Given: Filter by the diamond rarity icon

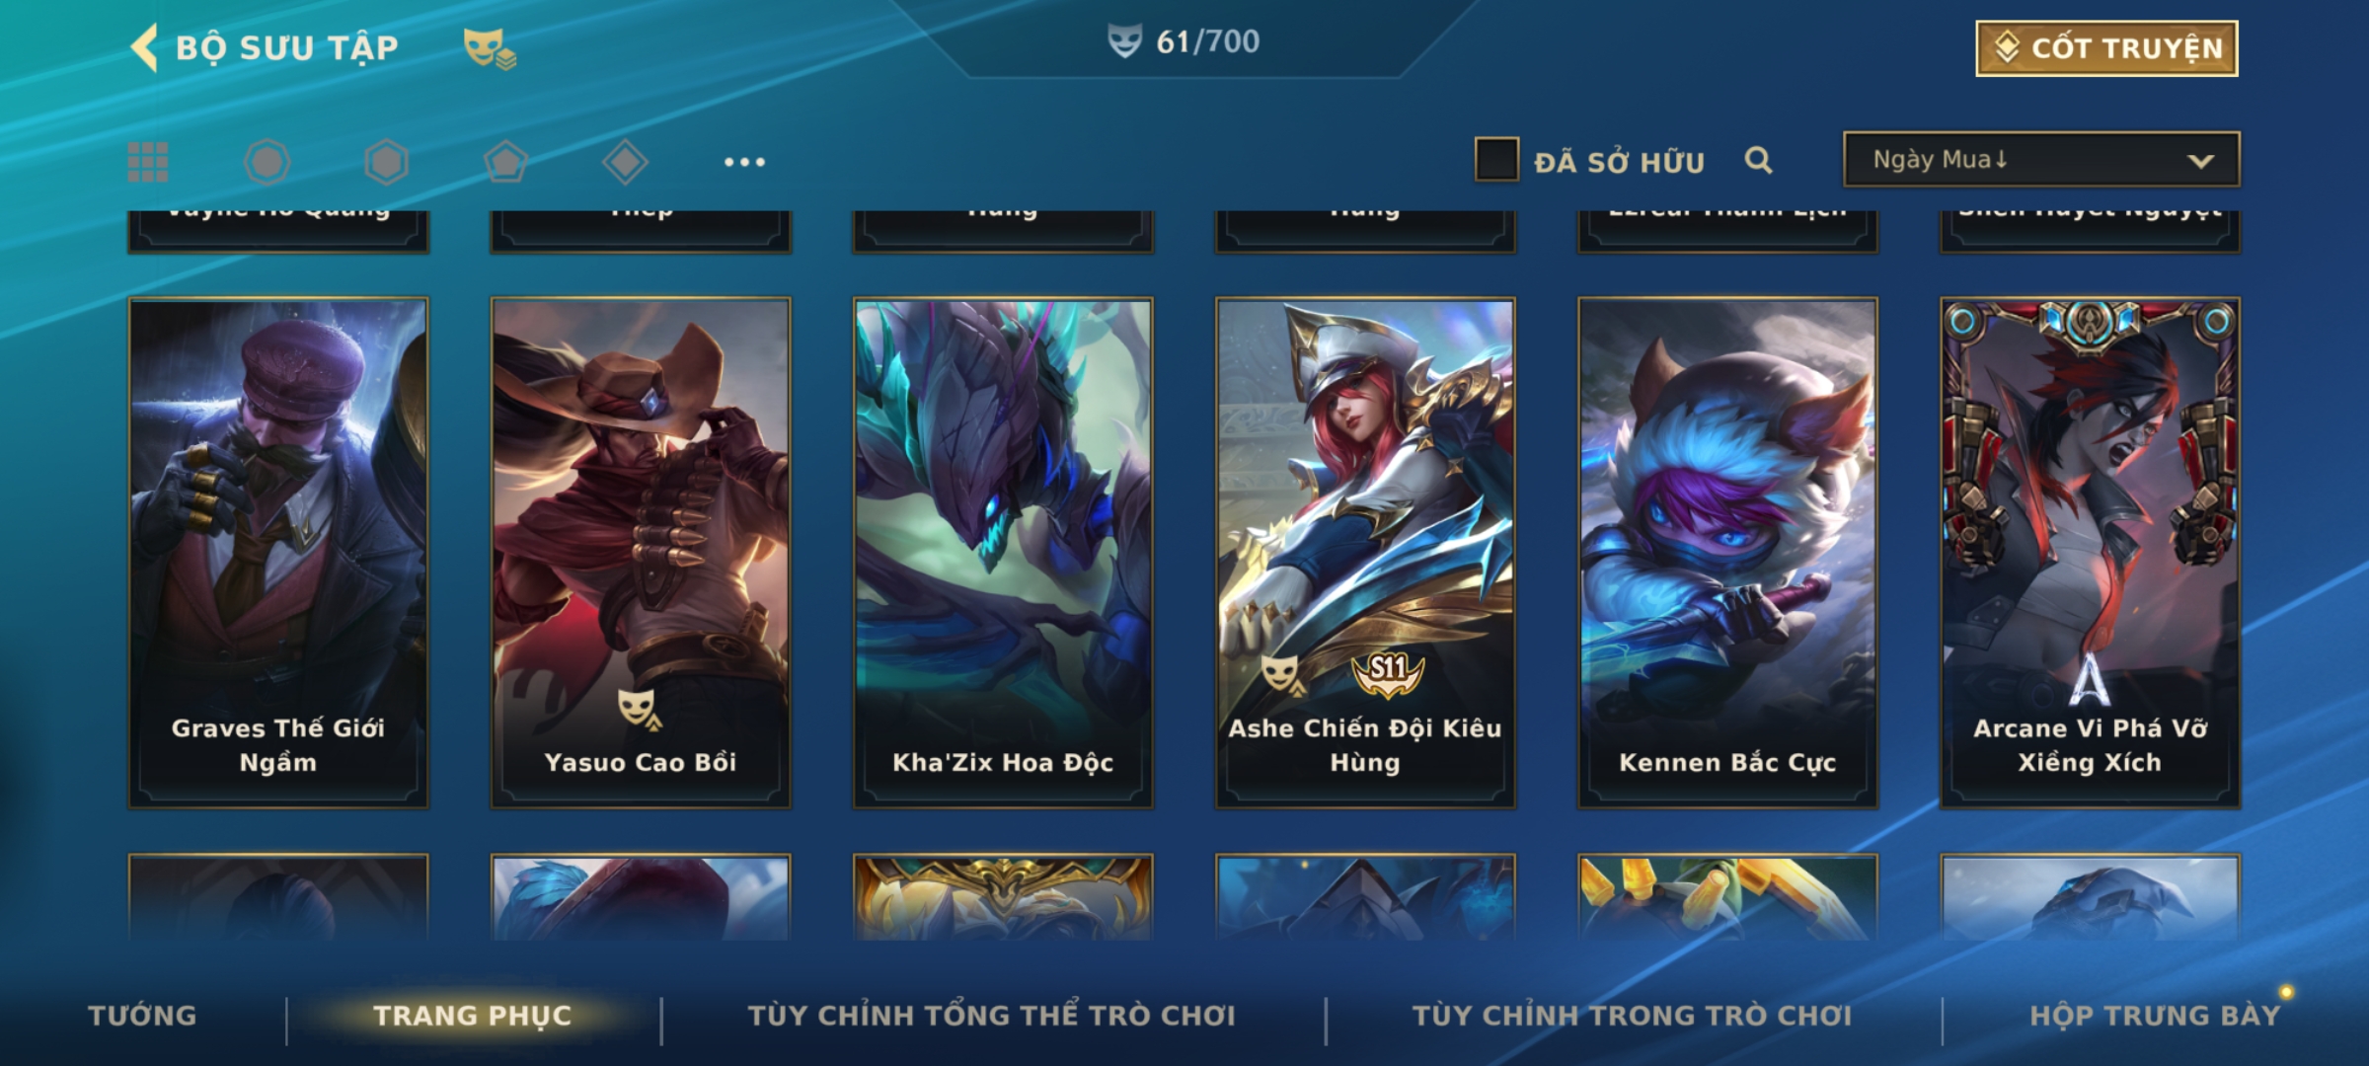Looking at the screenshot, I should [x=625, y=162].
